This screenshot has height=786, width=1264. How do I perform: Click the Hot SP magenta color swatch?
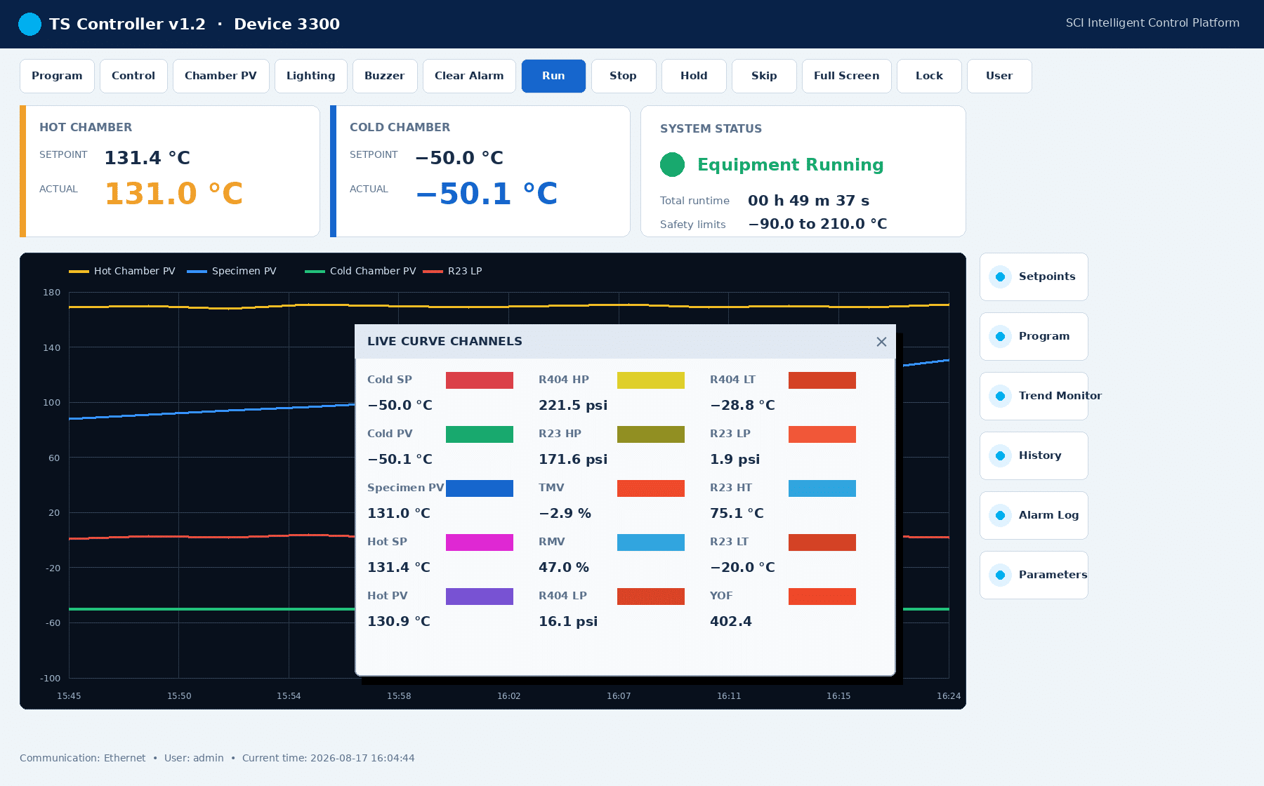tap(480, 542)
